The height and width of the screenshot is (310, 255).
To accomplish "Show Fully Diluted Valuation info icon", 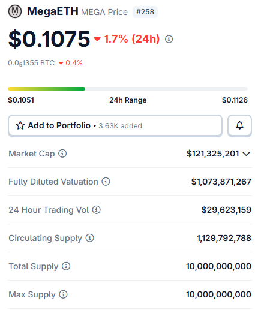I will 106,182.
